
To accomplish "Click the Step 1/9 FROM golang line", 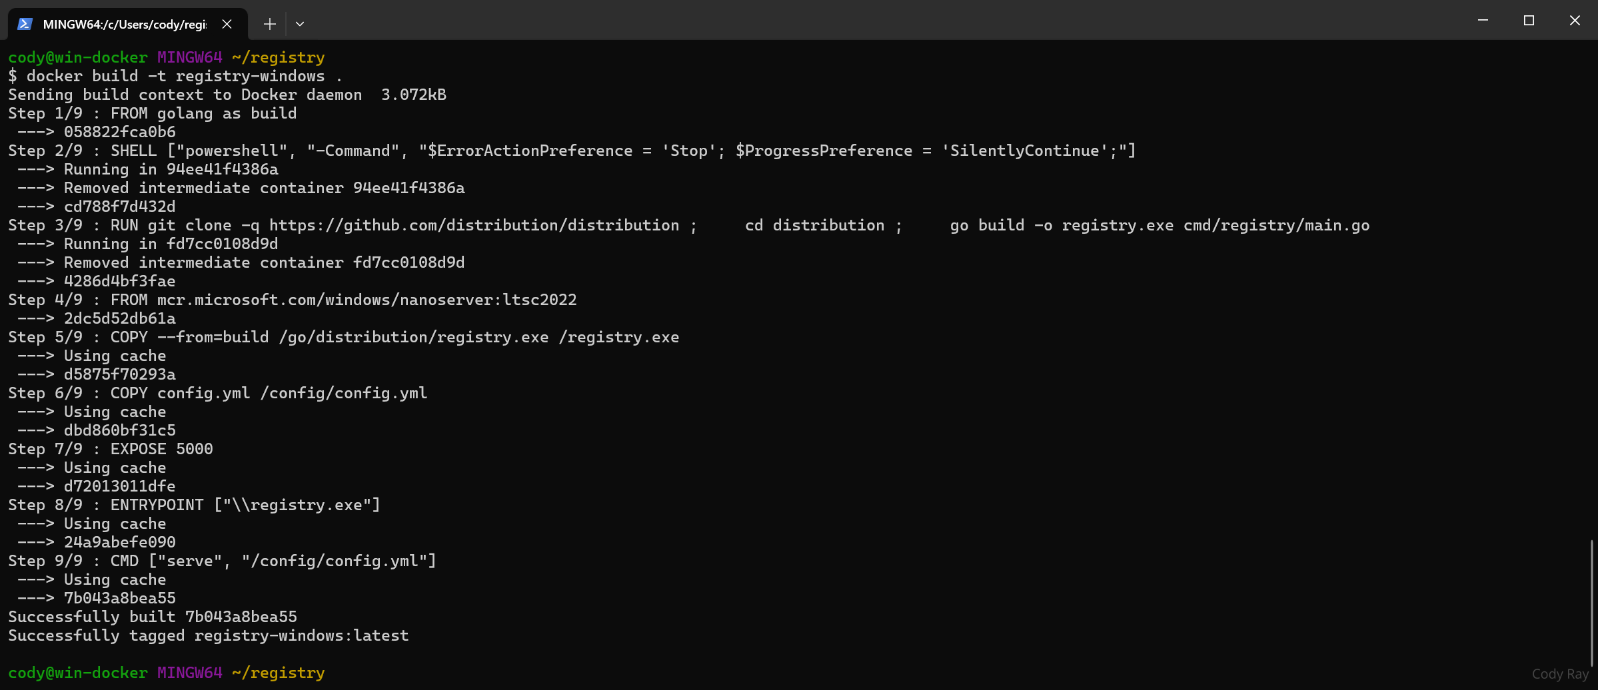I will [x=153, y=113].
